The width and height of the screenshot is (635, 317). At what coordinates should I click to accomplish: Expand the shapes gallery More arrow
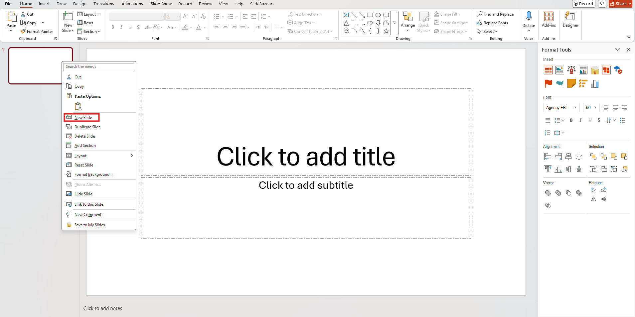(394, 23)
